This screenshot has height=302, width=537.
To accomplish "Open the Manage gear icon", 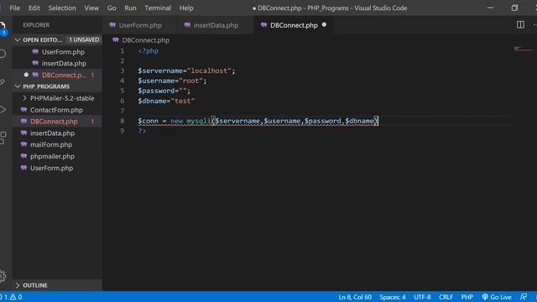I will click(3, 276).
